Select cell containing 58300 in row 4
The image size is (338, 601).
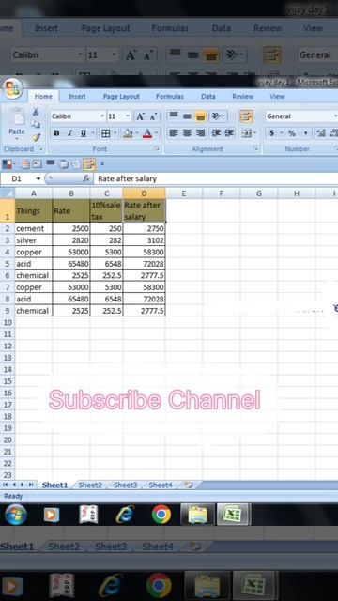pos(144,253)
